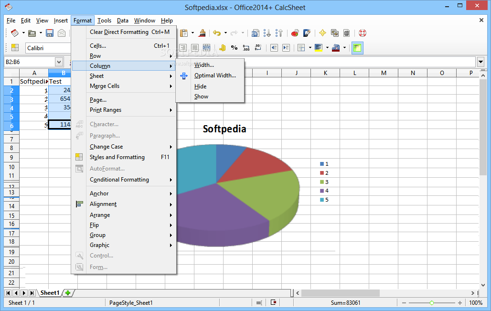Select Show in the Column submenu
The image size is (491, 311).
click(202, 97)
